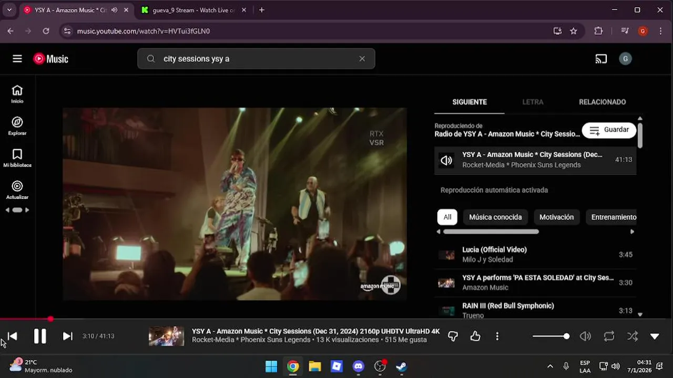
Task: Go back in browser history
Action: [11, 31]
